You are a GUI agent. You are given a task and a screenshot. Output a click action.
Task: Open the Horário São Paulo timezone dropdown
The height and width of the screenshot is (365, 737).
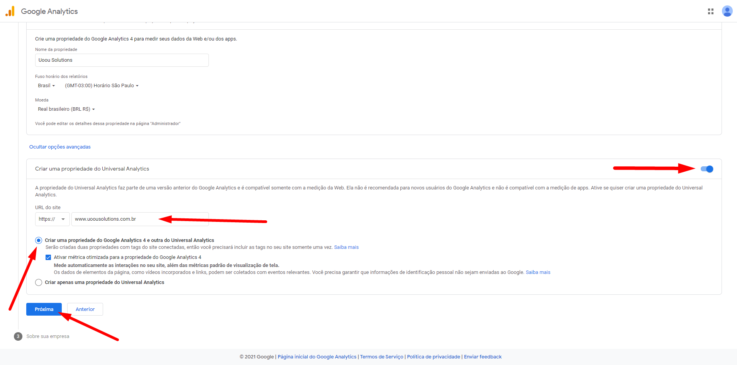click(102, 86)
